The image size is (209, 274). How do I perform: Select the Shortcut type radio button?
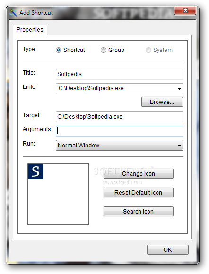pyautogui.click(x=59, y=50)
